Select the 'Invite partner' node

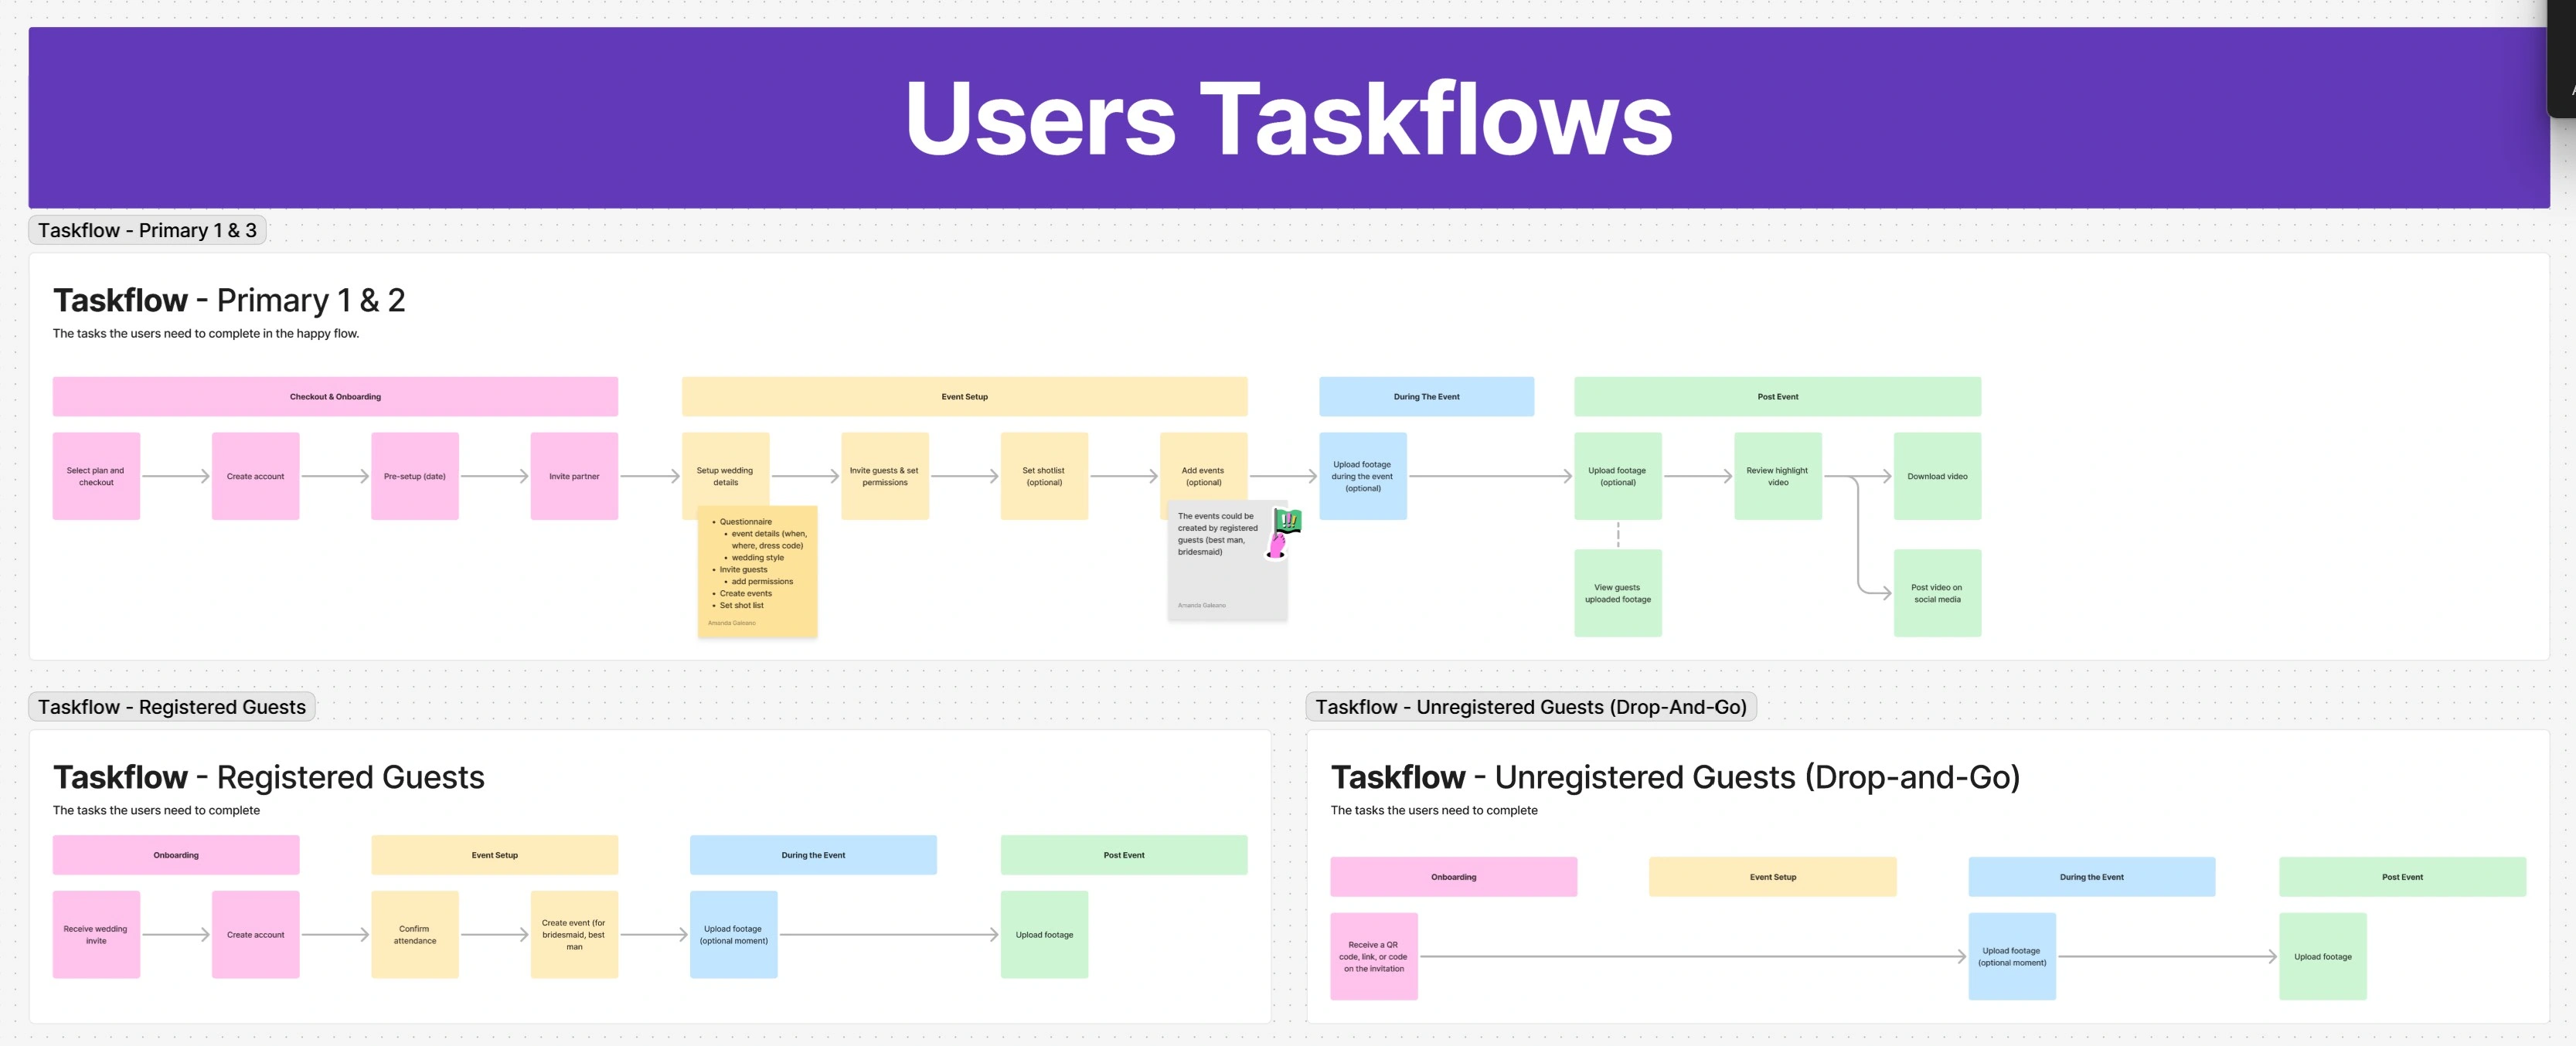[573, 475]
